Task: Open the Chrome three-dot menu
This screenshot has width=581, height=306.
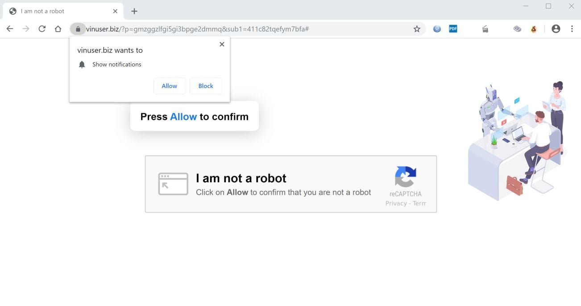Action: 572,29
